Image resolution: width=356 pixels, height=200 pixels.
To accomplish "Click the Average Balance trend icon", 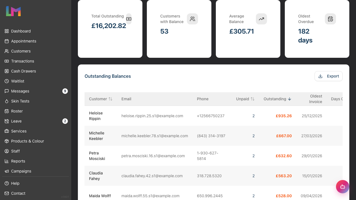I will pyautogui.click(x=261, y=19).
